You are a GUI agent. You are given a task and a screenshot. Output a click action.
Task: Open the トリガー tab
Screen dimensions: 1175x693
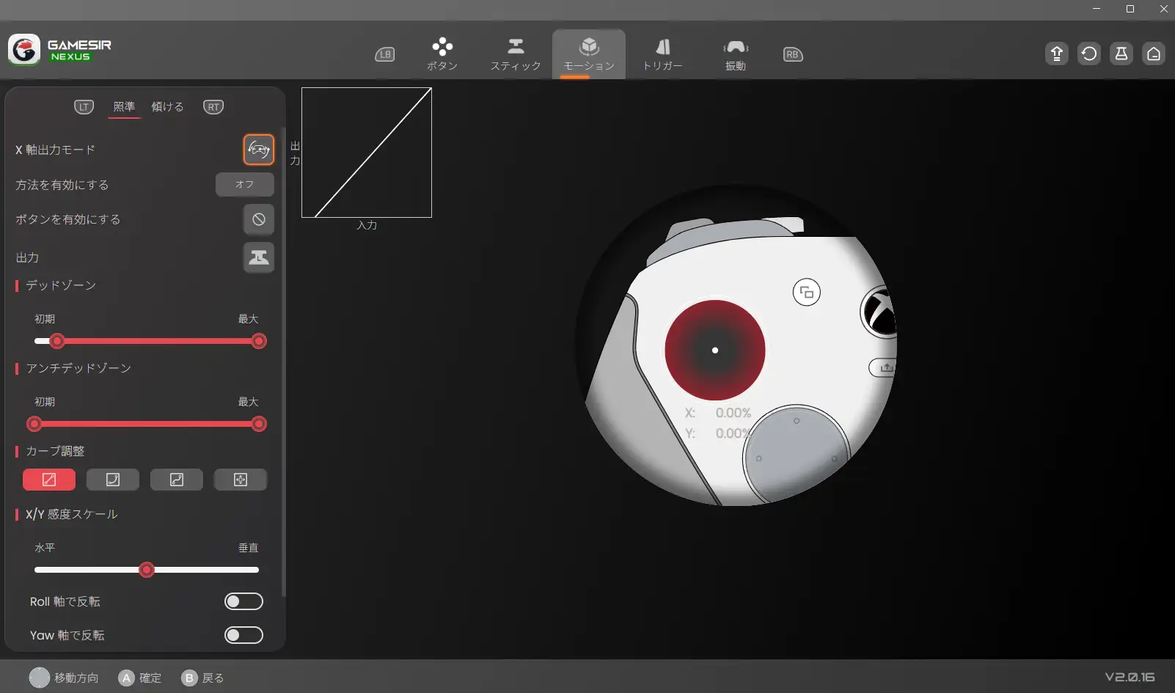tap(662, 54)
